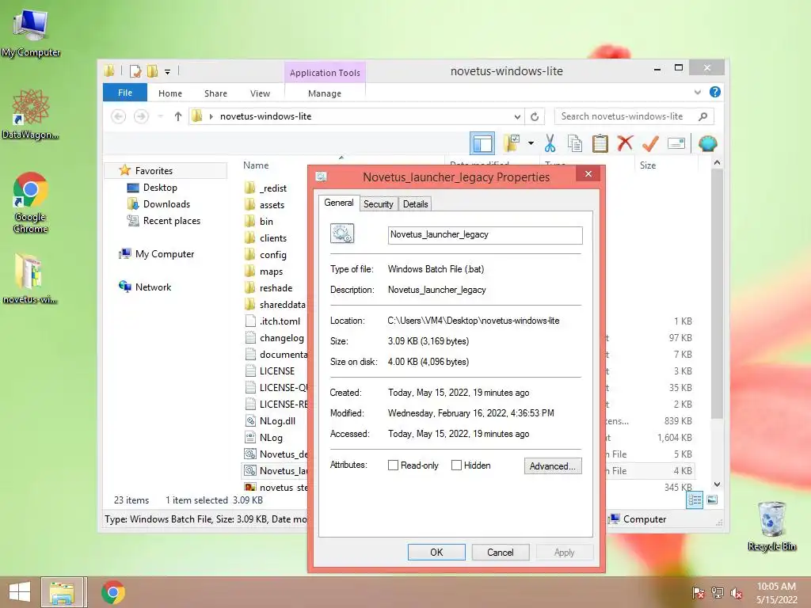Click OK in the Properties dialog
This screenshot has width=811, height=608.
coord(436,552)
